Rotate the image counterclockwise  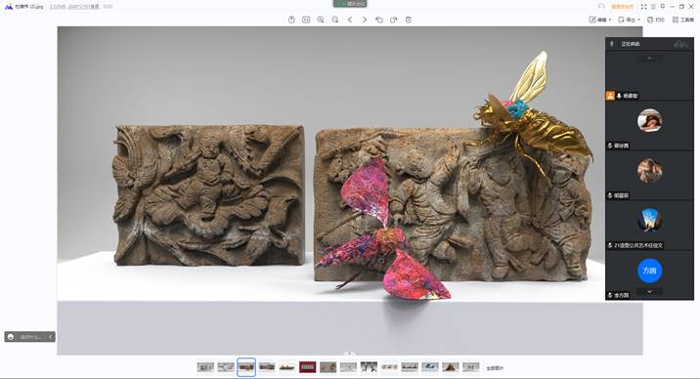coord(379,20)
